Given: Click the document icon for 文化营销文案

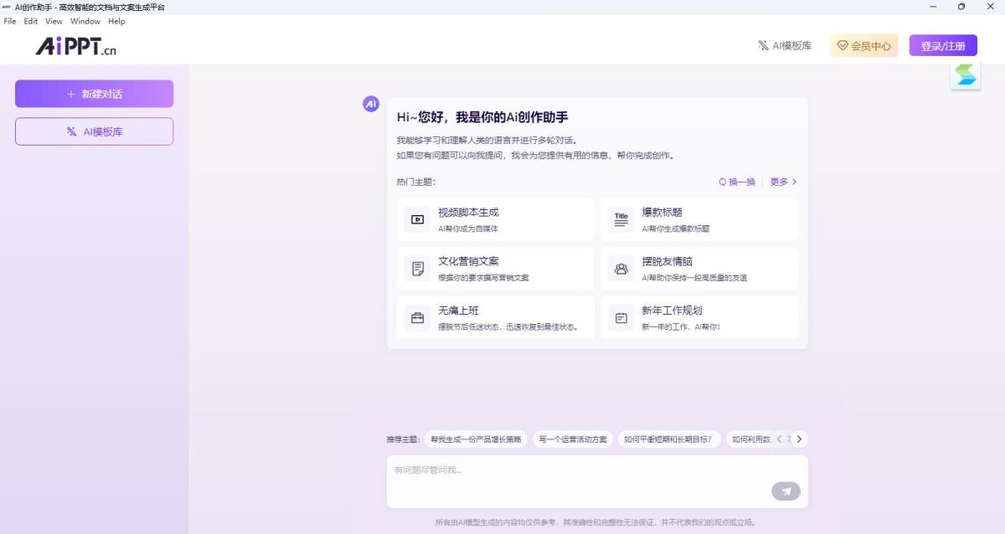Looking at the screenshot, I should (x=417, y=269).
